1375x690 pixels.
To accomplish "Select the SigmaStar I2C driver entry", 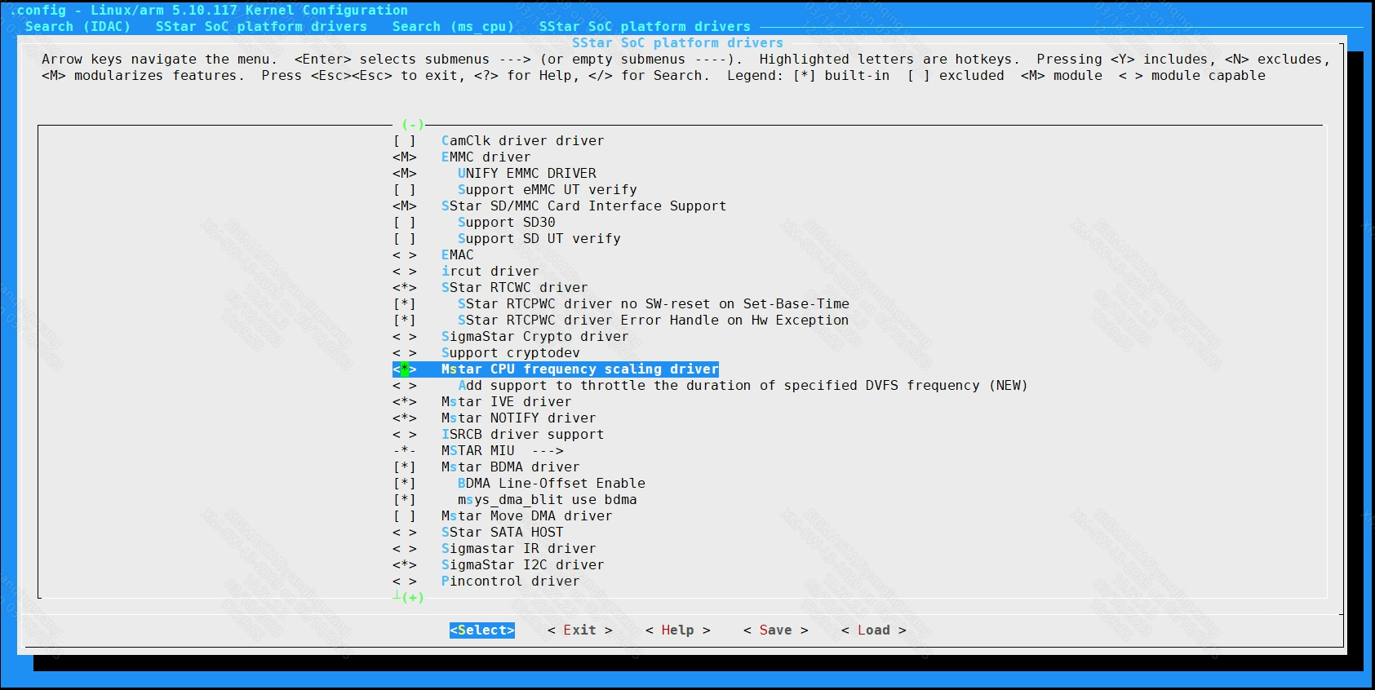I will [523, 564].
